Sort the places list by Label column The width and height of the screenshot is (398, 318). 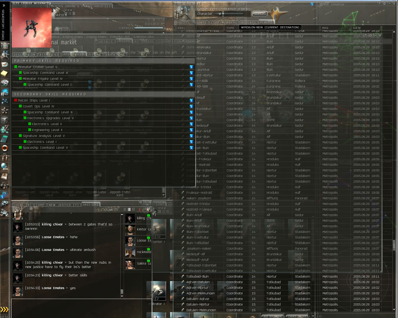tap(181, 28)
